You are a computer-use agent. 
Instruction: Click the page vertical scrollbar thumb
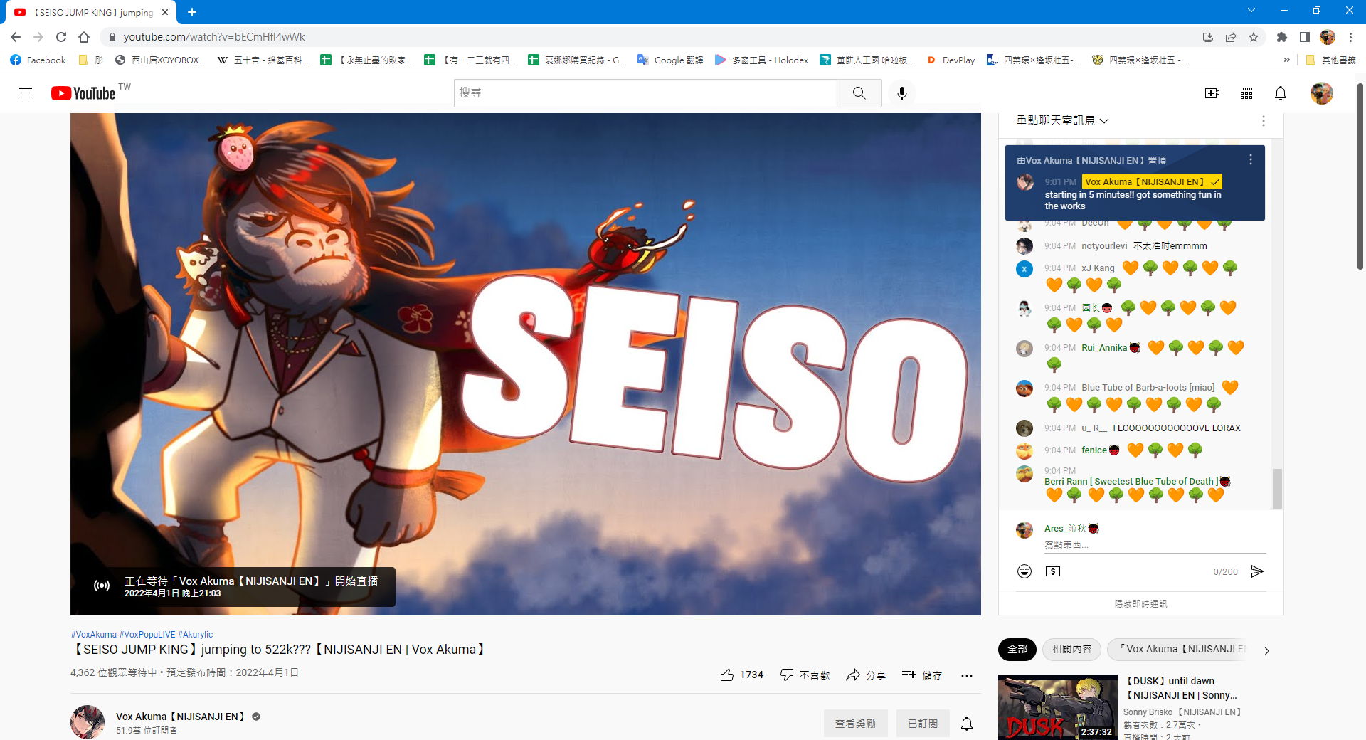point(1360,176)
